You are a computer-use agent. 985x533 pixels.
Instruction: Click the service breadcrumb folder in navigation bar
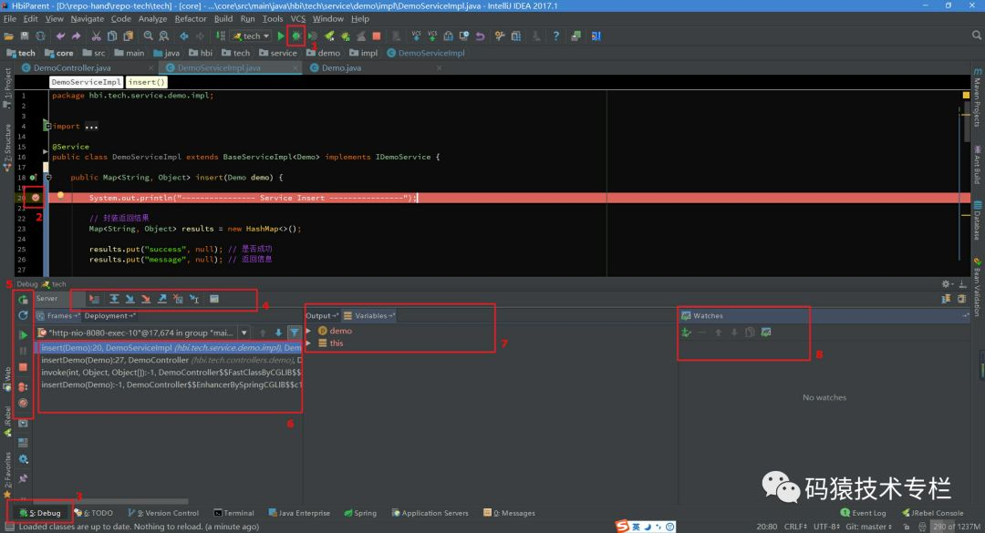(277, 54)
